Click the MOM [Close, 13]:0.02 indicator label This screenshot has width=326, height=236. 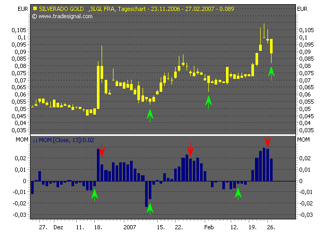pos(66,140)
